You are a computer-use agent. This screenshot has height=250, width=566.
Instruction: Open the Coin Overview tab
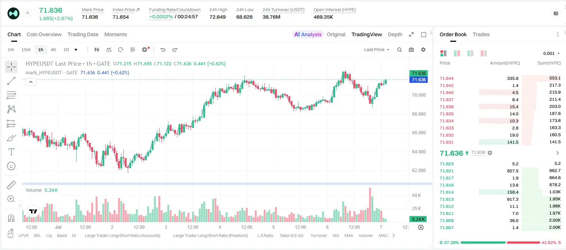[x=44, y=34]
